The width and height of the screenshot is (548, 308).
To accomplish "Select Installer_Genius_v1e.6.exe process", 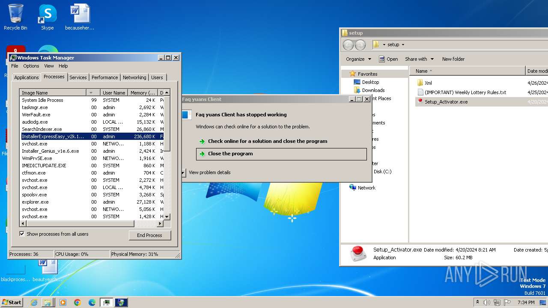I will tap(92, 151).
